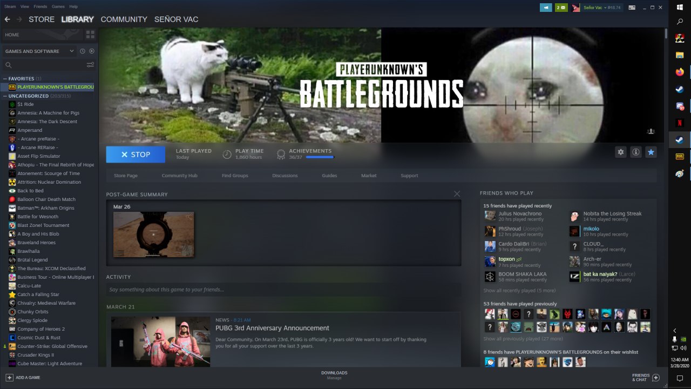
Task: Open the Help menu
Action: 73,6
